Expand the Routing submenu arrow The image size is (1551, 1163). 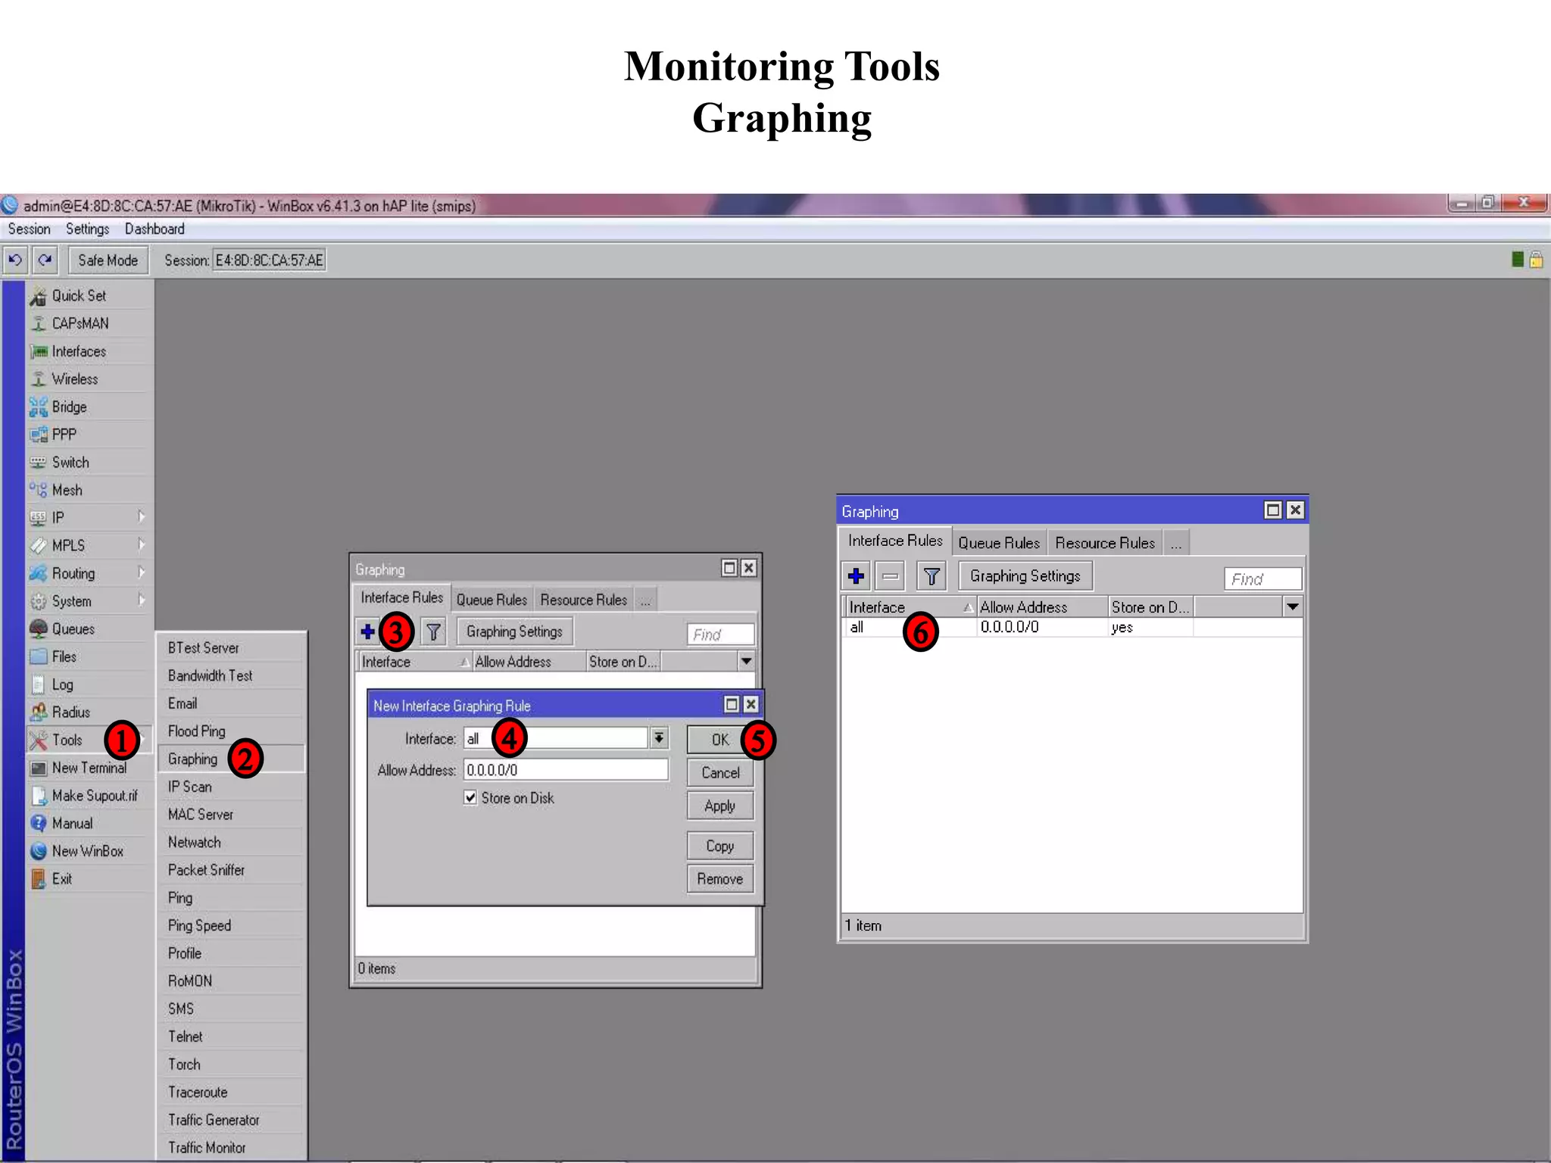click(141, 573)
